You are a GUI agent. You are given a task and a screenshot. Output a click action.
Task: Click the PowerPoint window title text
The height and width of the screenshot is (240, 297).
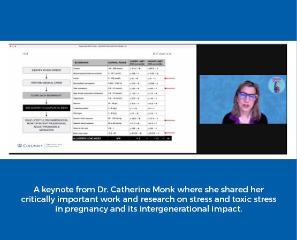(102, 46)
